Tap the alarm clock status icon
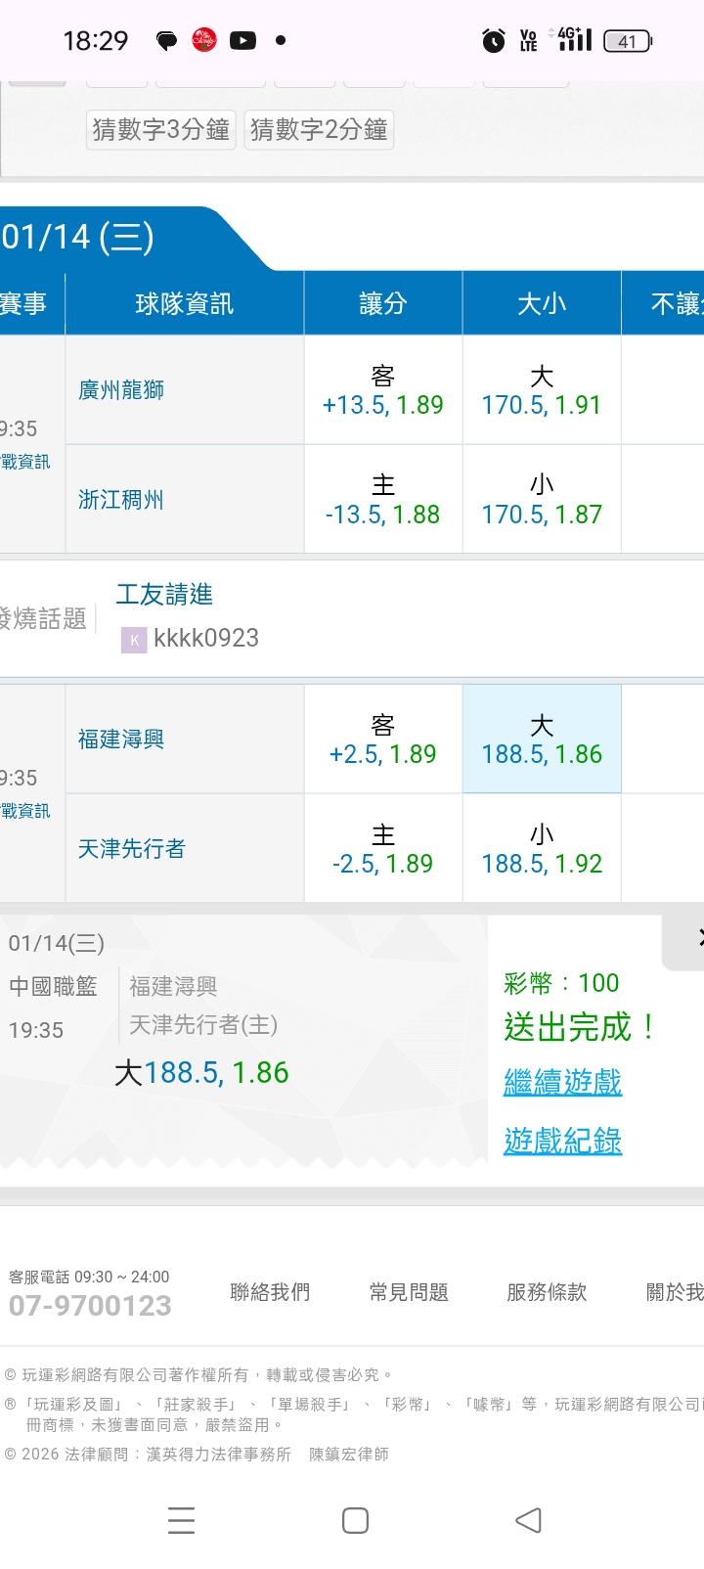The width and height of the screenshot is (704, 1569). pyautogui.click(x=494, y=41)
